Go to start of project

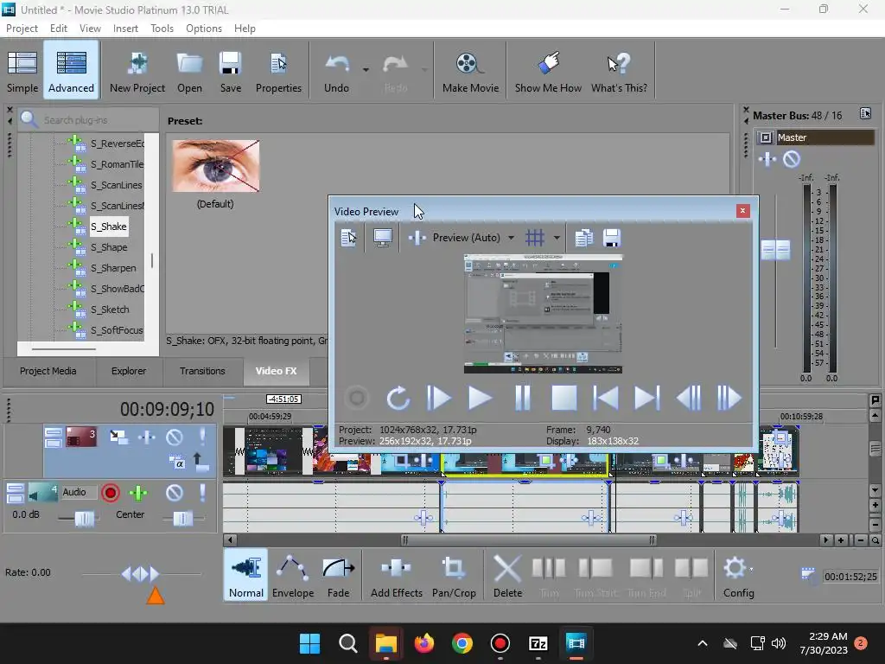coord(606,398)
